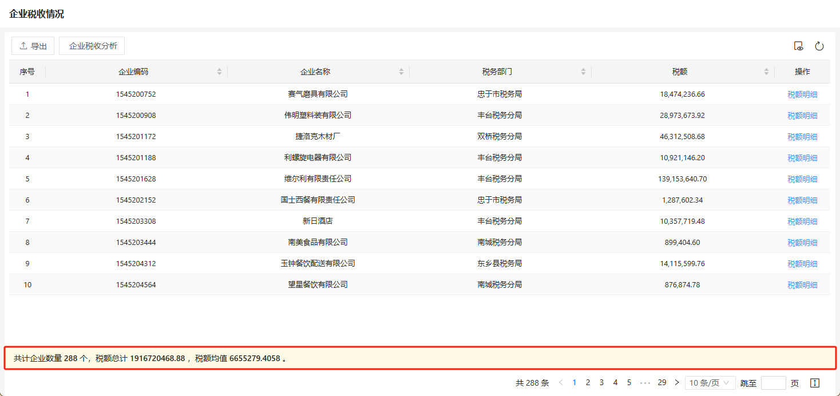View 税额明细 for 维尔利有限责任公司

[x=802, y=179]
